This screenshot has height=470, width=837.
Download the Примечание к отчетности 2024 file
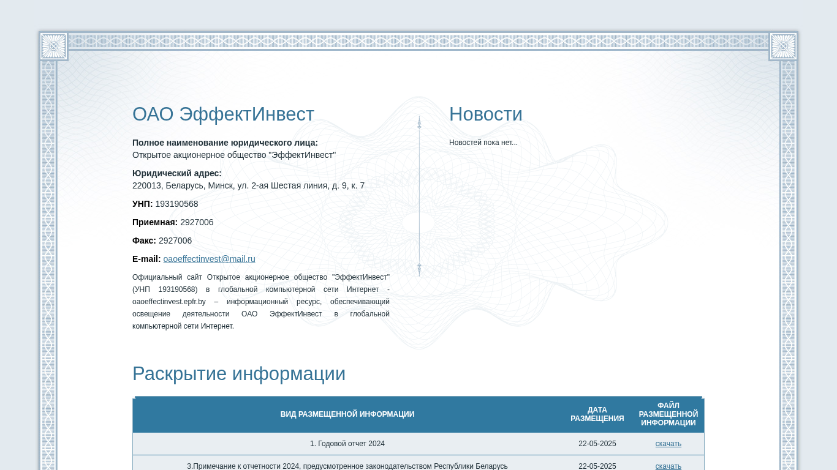click(x=668, y=466)
